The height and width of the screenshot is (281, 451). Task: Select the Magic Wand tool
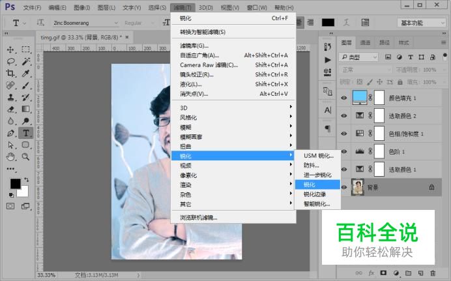25,61
